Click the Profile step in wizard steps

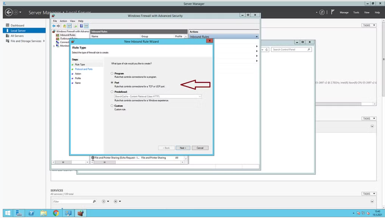click(78, 78)
